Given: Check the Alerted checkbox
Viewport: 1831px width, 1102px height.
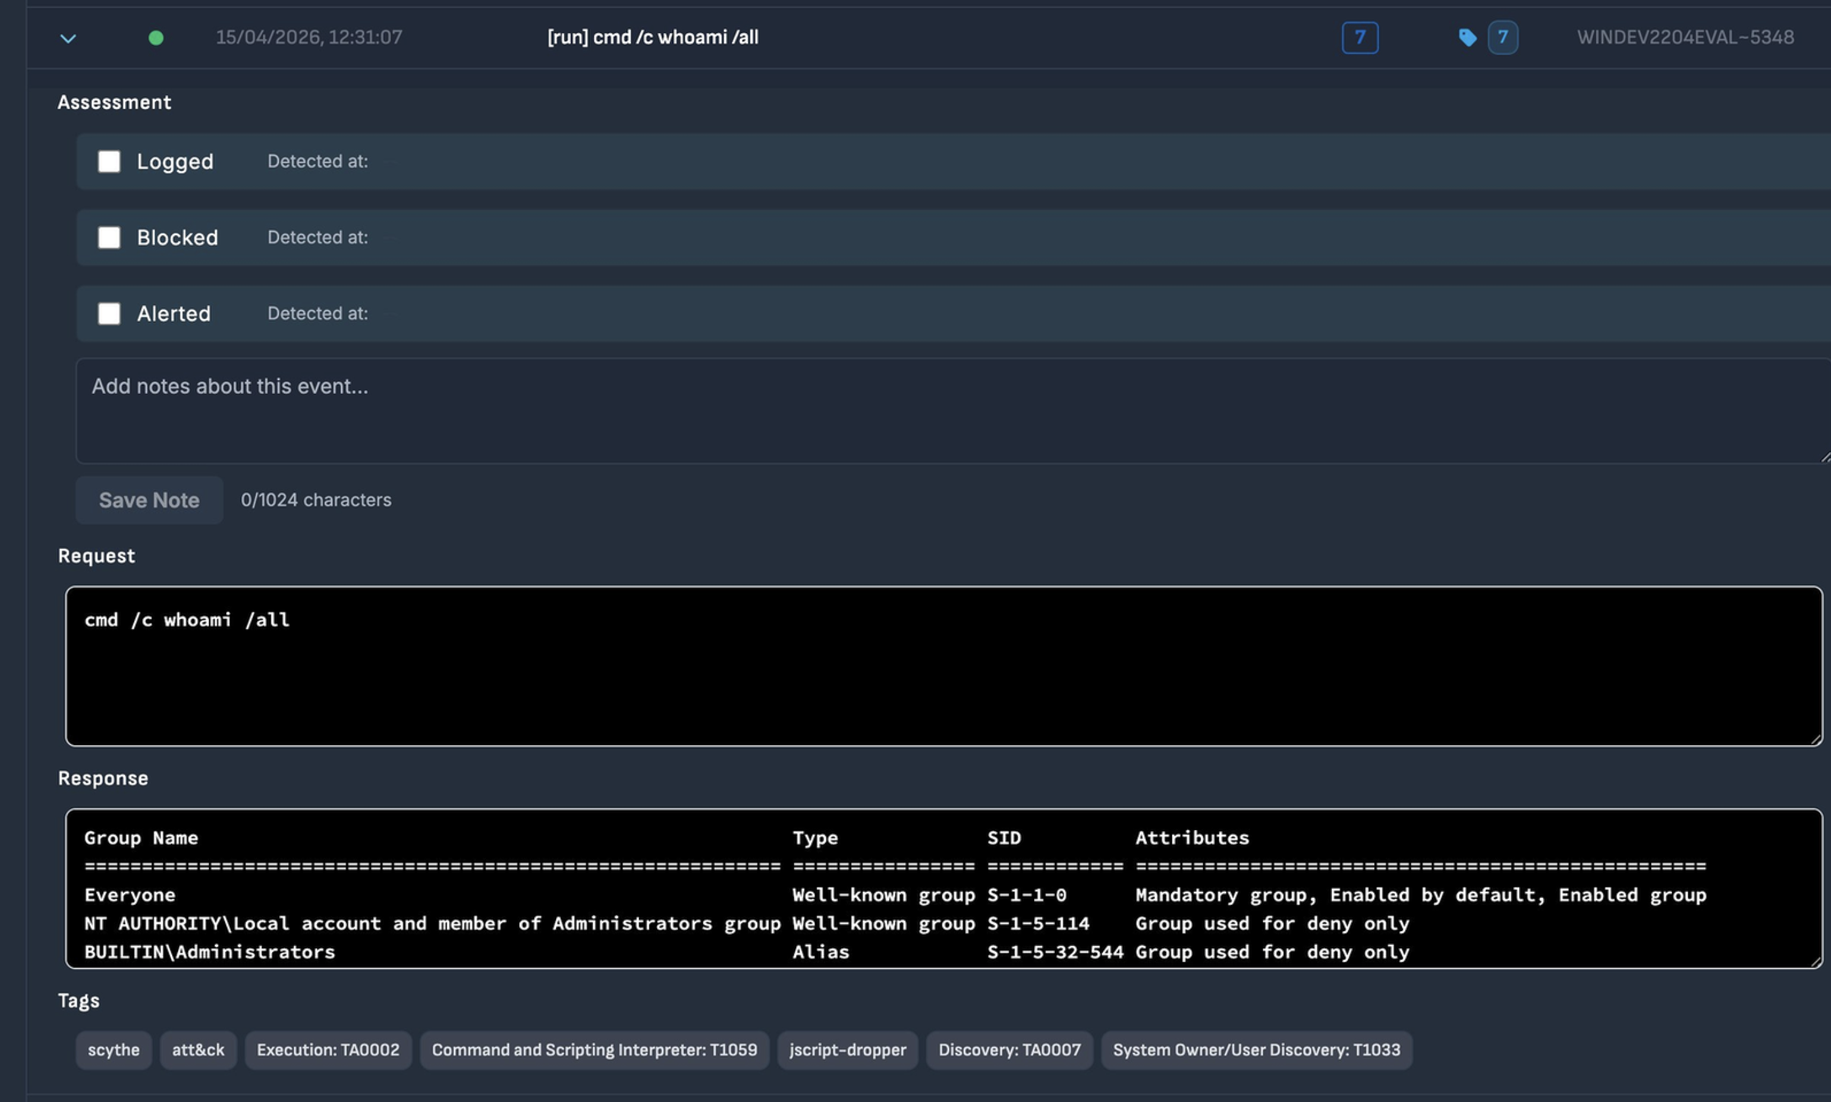Looking at the screenshot, I should [x=109, y=313].
